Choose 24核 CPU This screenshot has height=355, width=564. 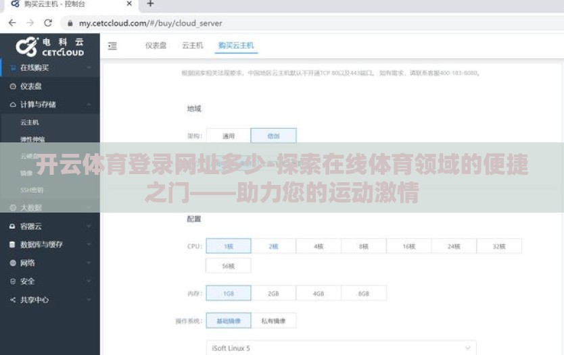[454, 246]
